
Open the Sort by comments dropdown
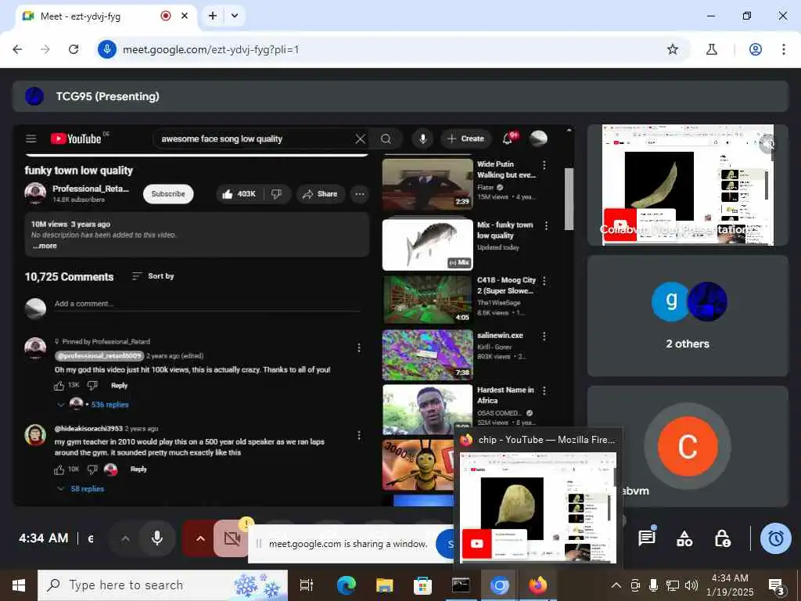point(153,276)
